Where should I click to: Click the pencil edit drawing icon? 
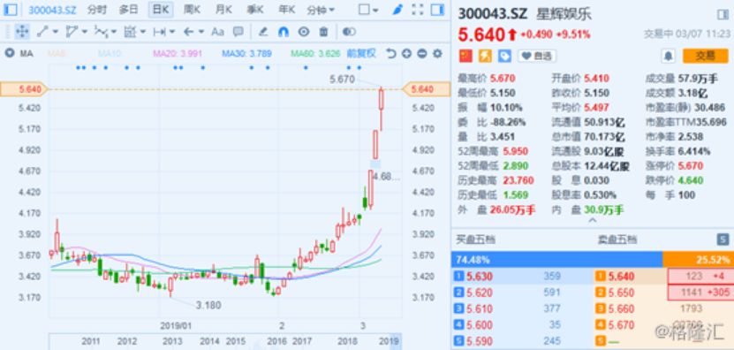coord(263,32)
